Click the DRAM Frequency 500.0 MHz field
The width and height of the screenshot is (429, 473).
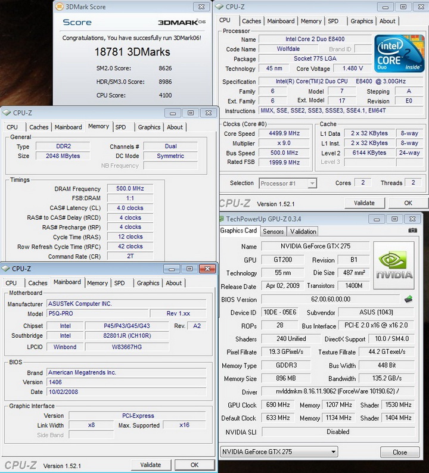(130, 188)
